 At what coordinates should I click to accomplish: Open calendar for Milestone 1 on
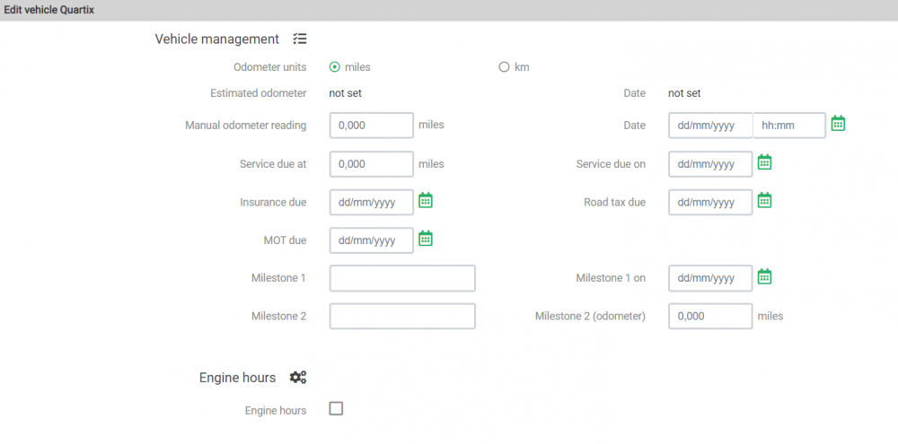pyautogui.click(x=764, y=277)
